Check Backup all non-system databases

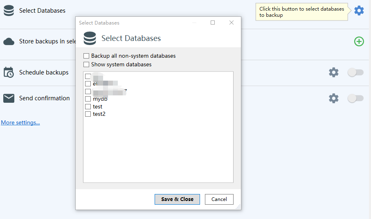coord(86,56)
